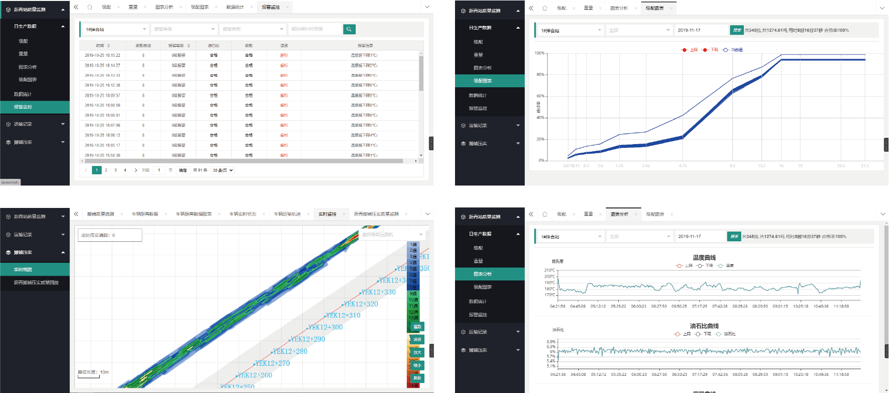Switch to the 车辆实时状态 tab
889x393 pixels.
click(243, 214)
